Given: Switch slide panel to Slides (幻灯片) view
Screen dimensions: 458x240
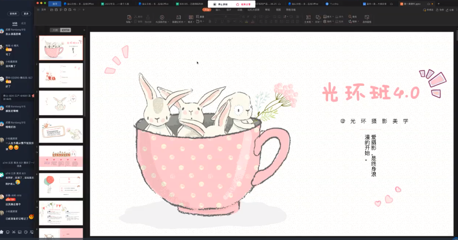Looking at the screenshot, I should tap(65, 30).
